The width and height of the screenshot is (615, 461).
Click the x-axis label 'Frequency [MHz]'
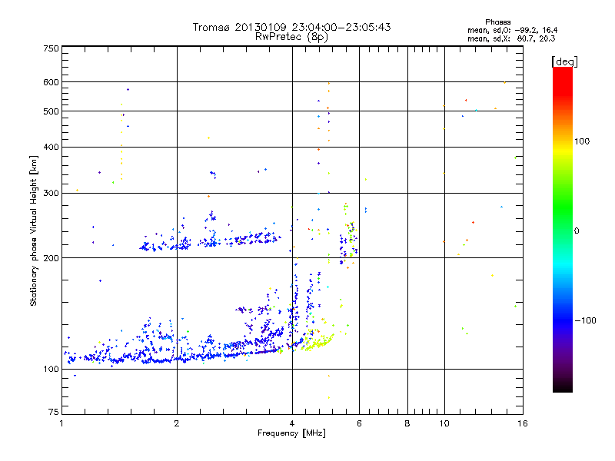tap(291, 433)
